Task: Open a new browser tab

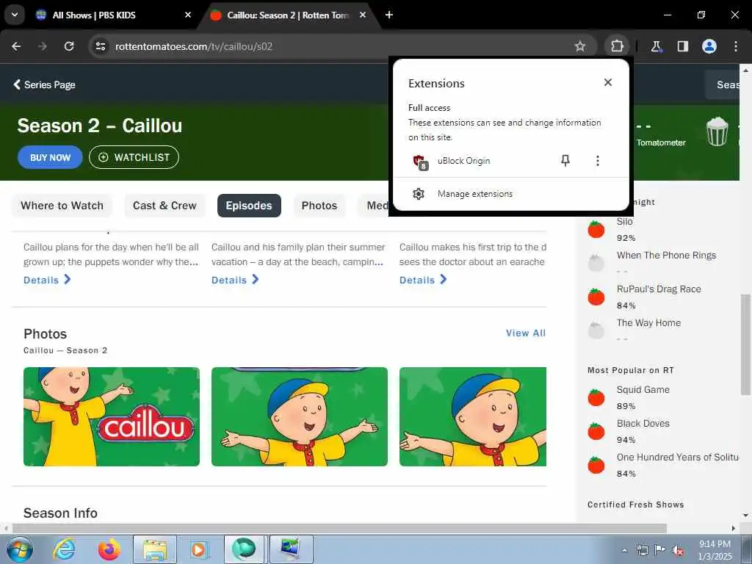Action: pos(389,15)
